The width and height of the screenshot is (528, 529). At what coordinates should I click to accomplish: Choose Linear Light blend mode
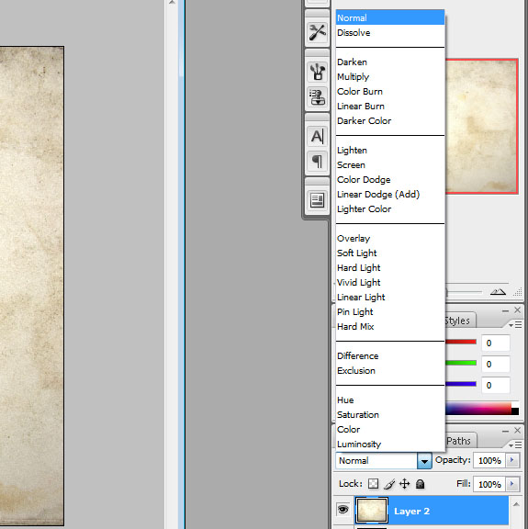[390, 297]
